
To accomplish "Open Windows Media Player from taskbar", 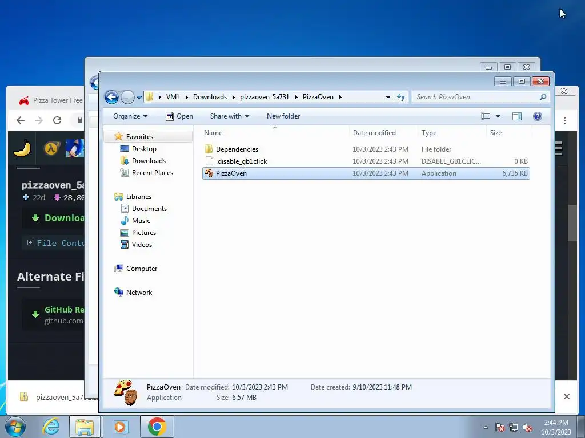I will 120,427.
